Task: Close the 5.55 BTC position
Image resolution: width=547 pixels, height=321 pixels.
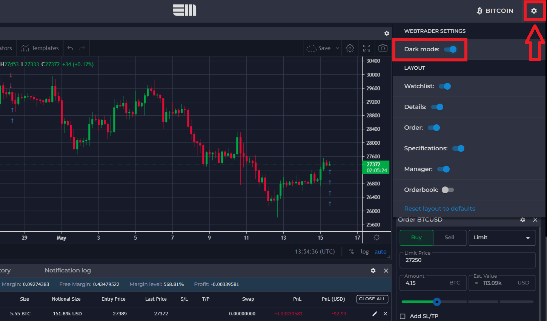Action: click(x=385, y=314)
